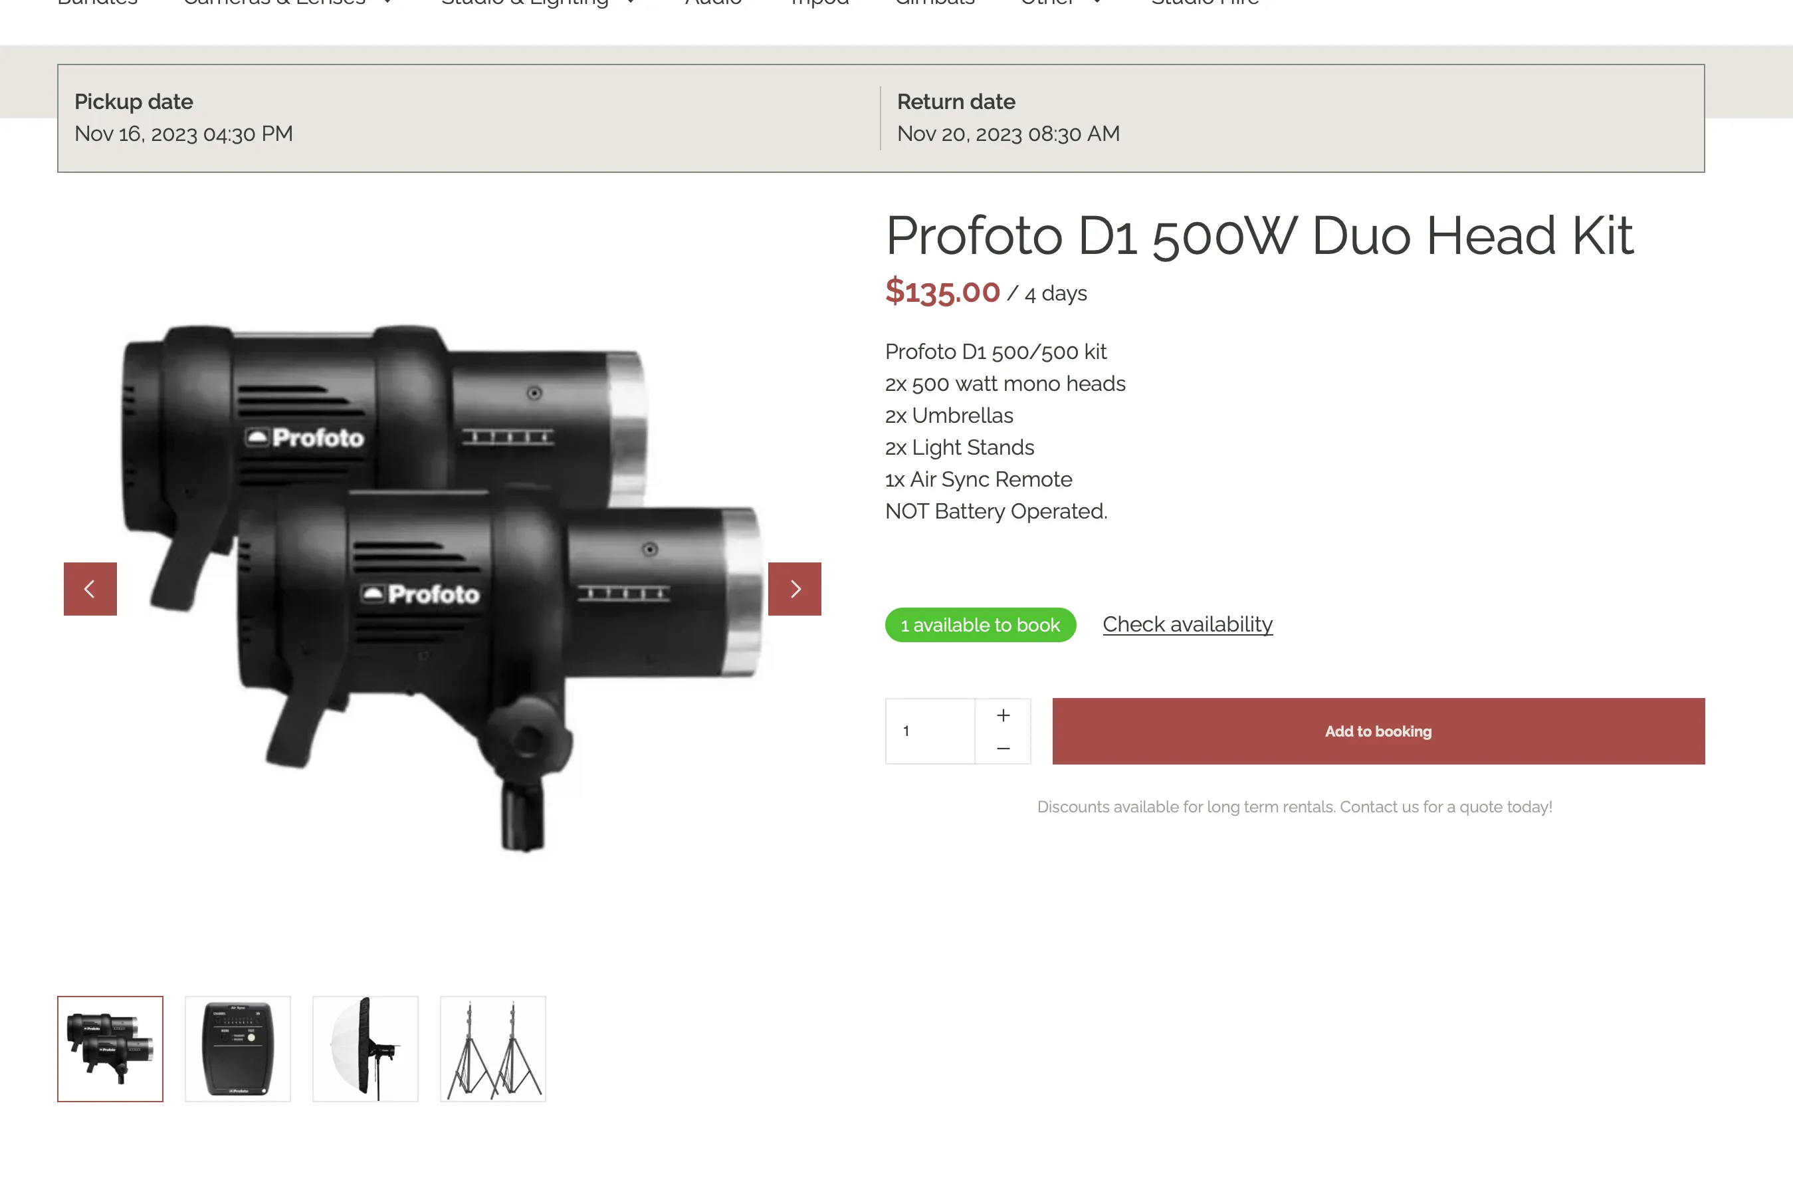This screenshot has height=1190, width=1793.
Task: Edit the Pickup date field
Action: [469, 118]
